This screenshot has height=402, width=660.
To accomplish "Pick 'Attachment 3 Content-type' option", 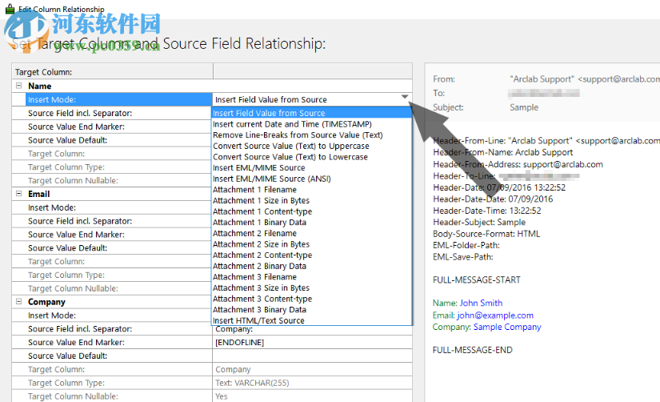I will pyautogui.click(x=311, y=299).
